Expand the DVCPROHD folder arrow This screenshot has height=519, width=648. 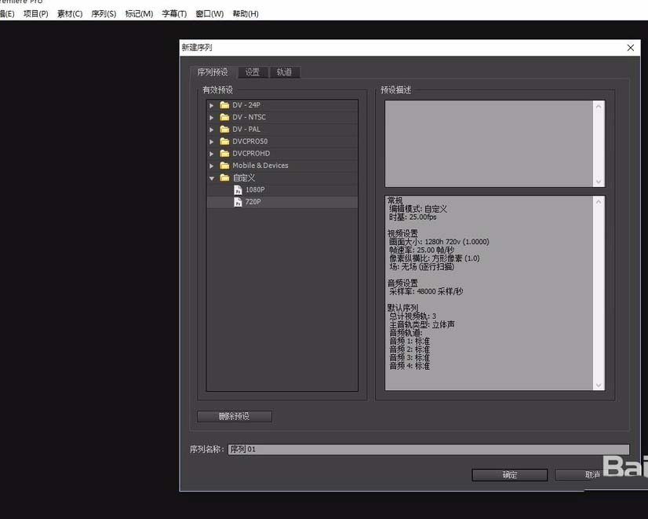[x=212, y=153]
